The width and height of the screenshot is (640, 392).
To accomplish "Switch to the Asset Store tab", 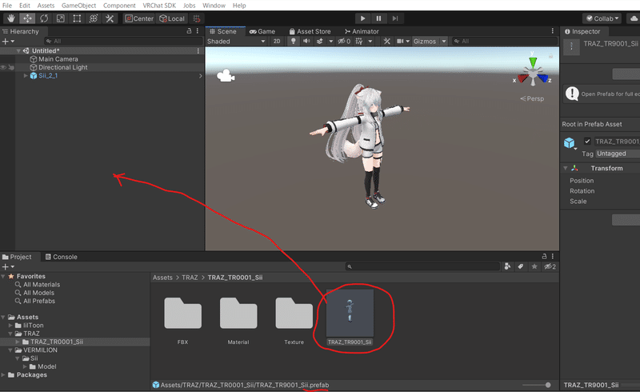I will (x=310, y=31).
